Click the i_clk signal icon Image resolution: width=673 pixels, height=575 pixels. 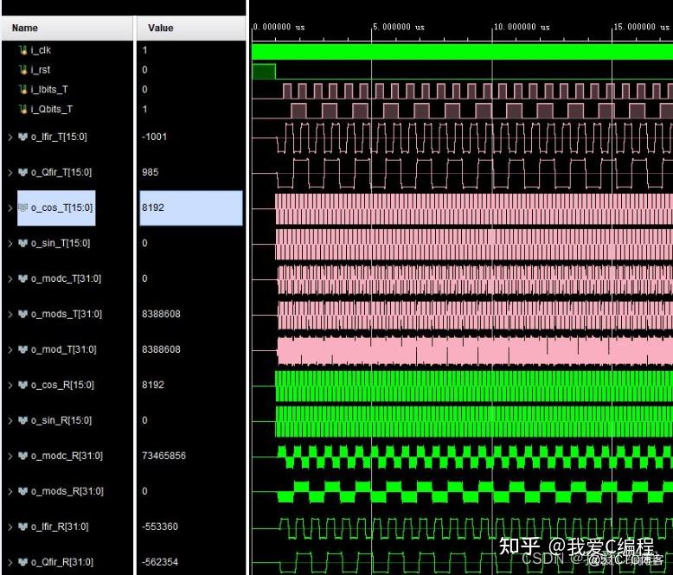[23, 50]
